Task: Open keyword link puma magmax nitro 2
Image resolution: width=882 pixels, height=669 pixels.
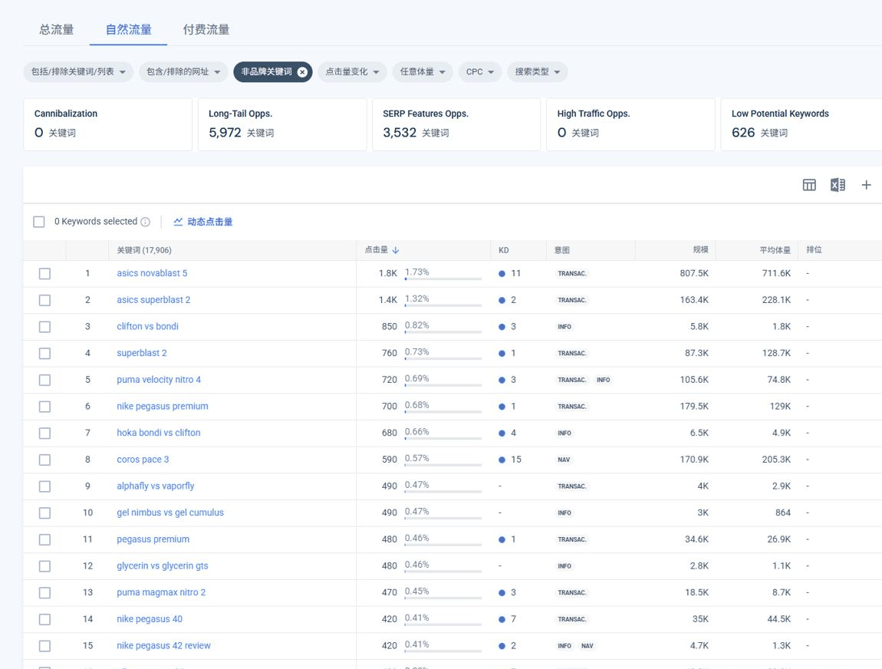Action: [161, 592]
